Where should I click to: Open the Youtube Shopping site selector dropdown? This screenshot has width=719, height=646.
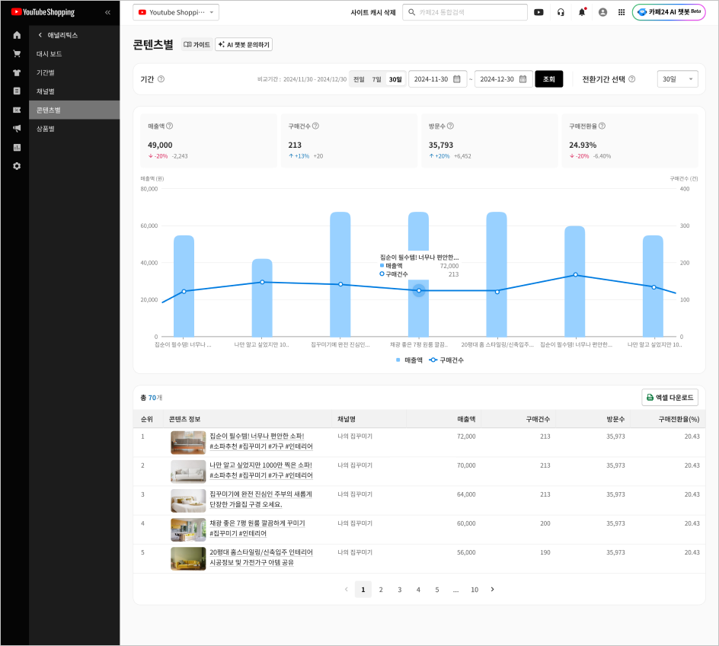[x=176, y=12]
